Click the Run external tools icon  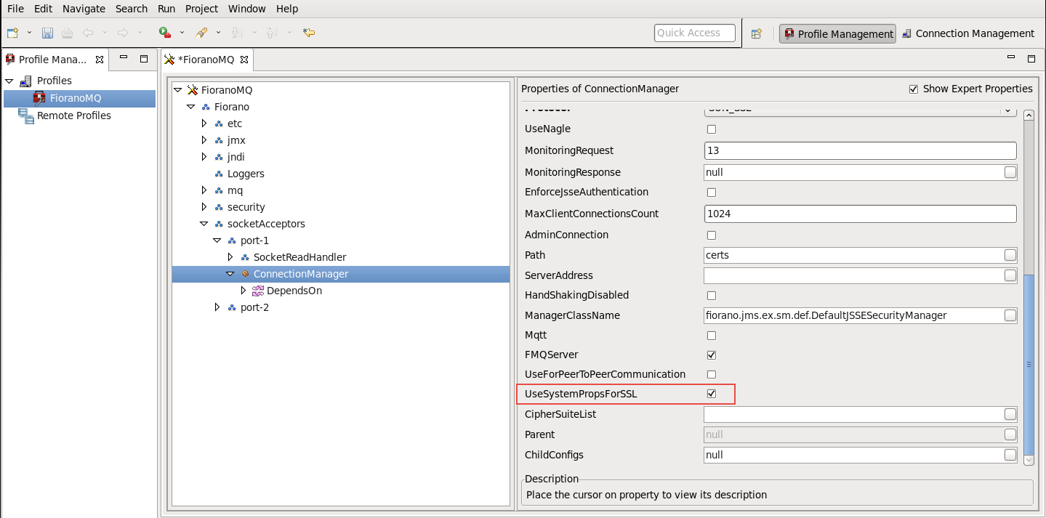coord(165,33)
